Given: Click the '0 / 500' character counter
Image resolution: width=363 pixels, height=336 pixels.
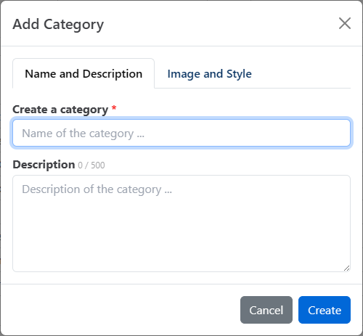Looking at the screenshot, I should (91, 165).
